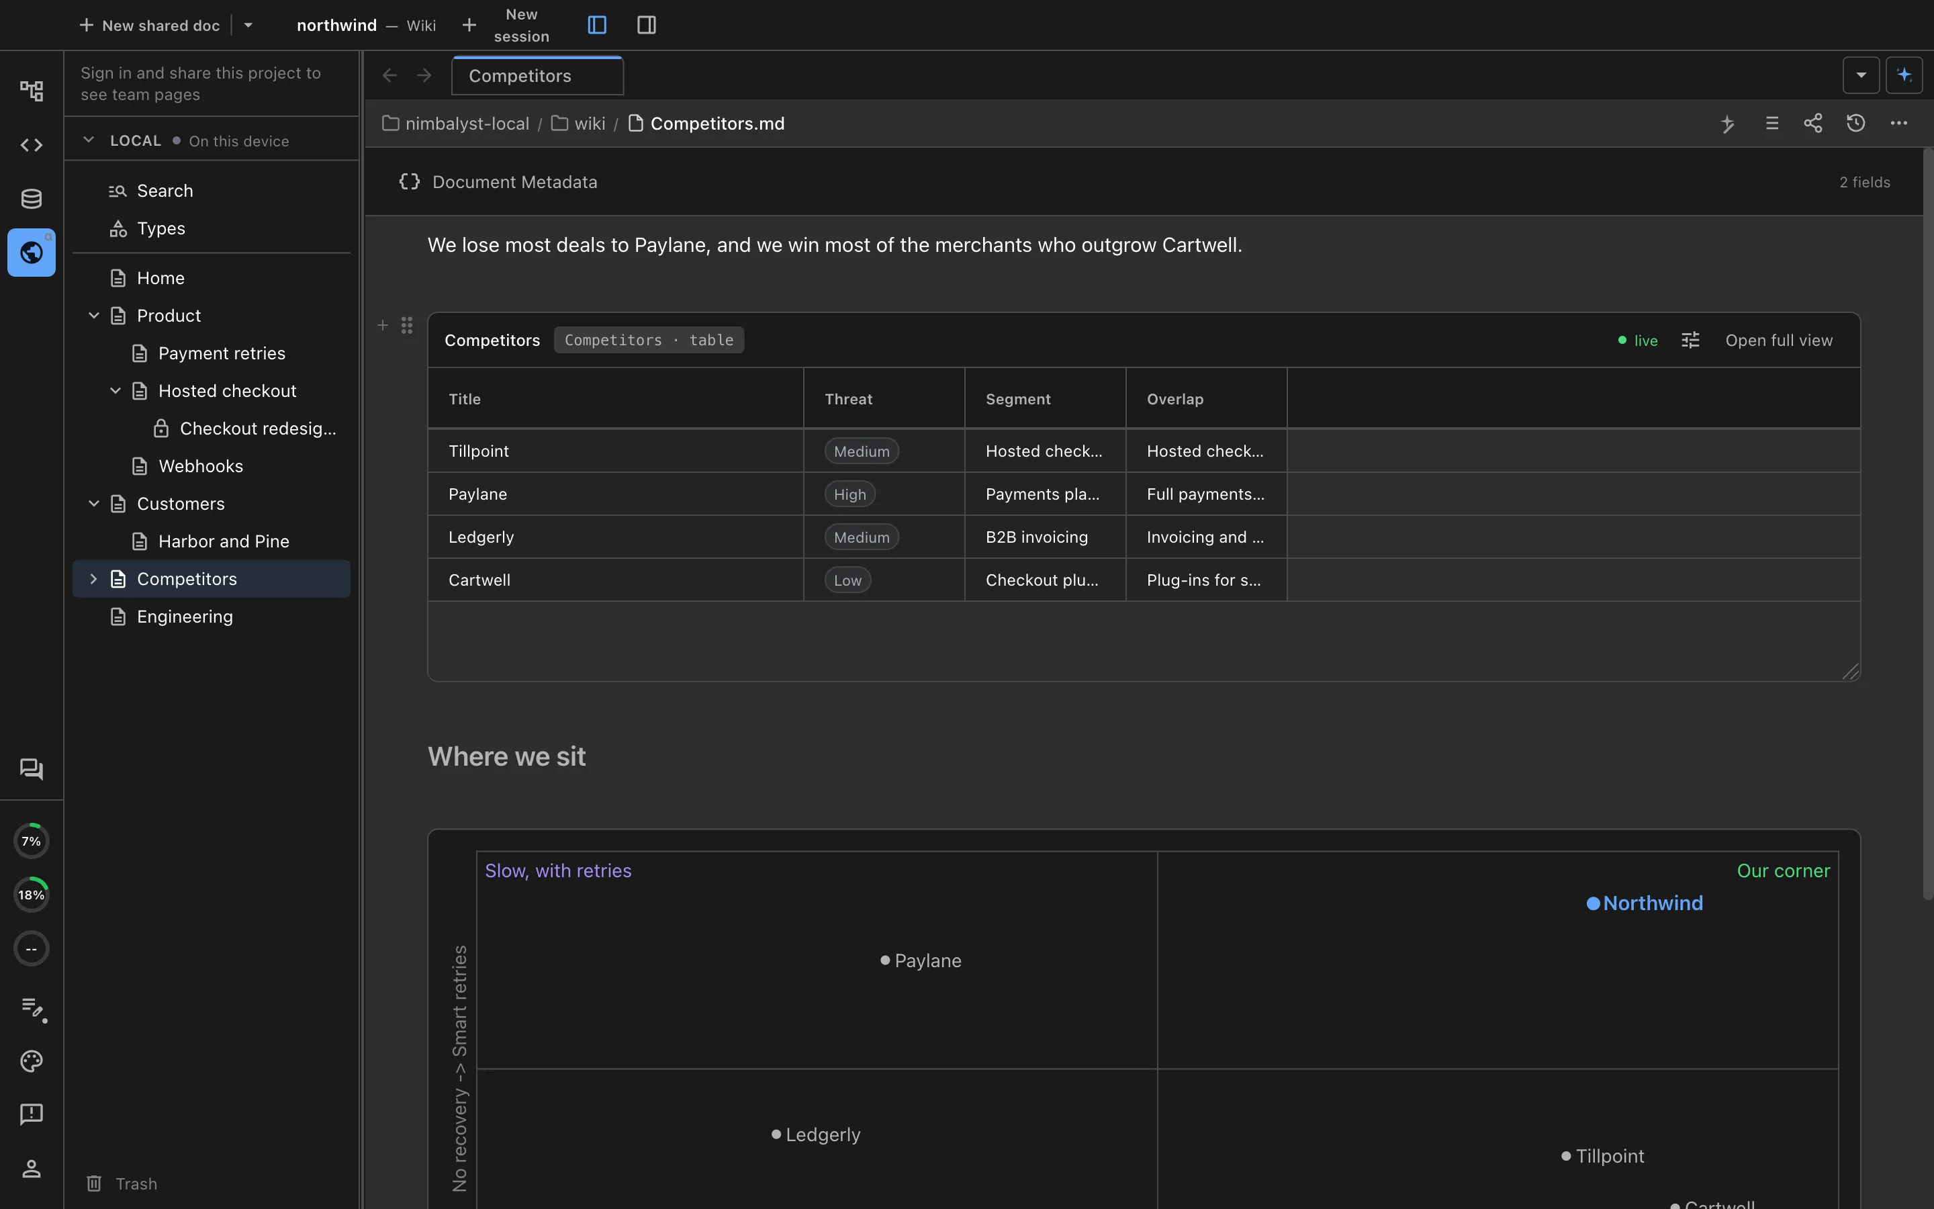This screenshot has width=1934, height=1209.
Task: Open Types in the wiki sidebar
Action: (x=211, y=228)
